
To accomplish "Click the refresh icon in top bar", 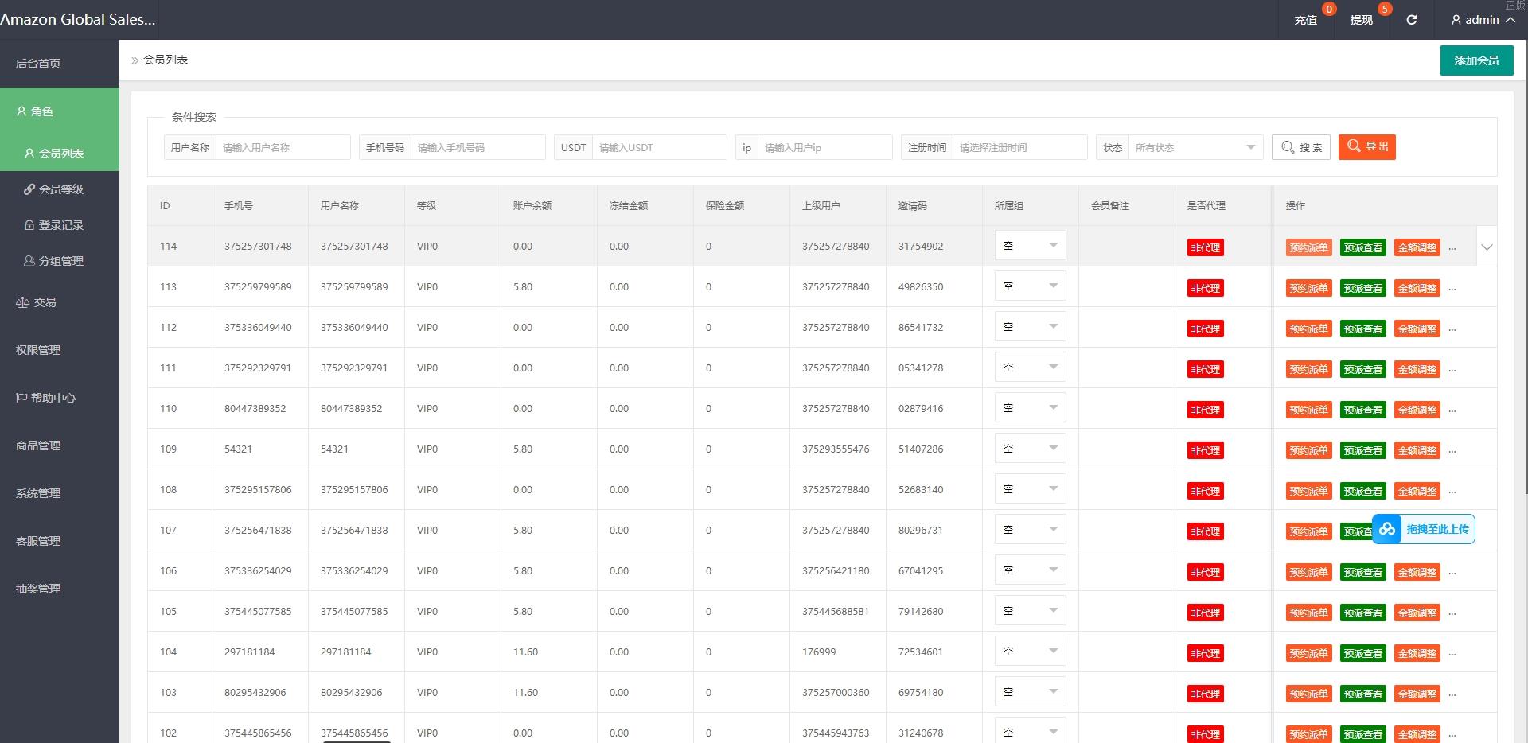I will click(x=1411, y=20).
